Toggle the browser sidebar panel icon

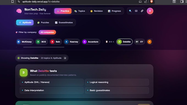pyautogui.click(x=182, y=2)
